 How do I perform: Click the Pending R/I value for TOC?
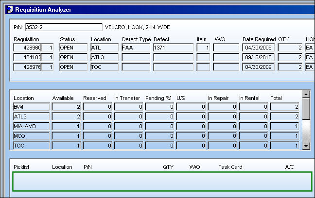[x=159, y=146]
